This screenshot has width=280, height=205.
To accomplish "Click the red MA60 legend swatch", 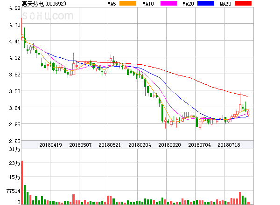I will (x=243, y=3).
